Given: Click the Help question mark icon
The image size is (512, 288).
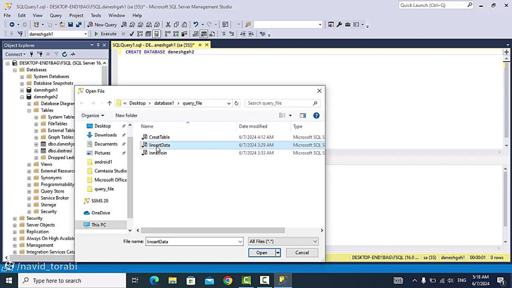Looking at the screenshot, I should pos(316,115).
